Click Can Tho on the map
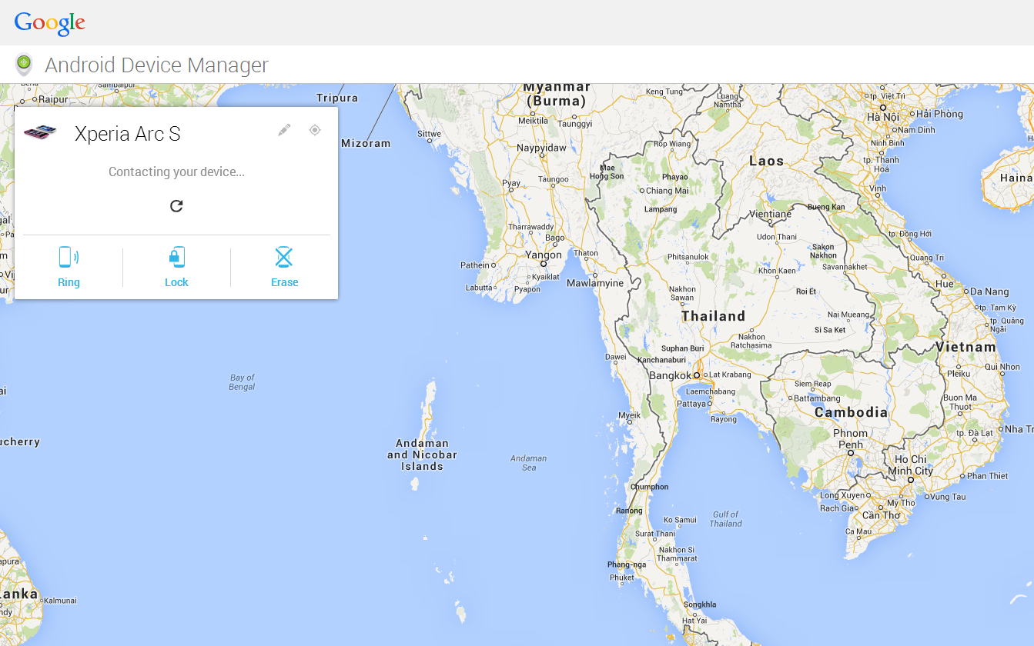The image size is (1034, 646). click(881, 515)
